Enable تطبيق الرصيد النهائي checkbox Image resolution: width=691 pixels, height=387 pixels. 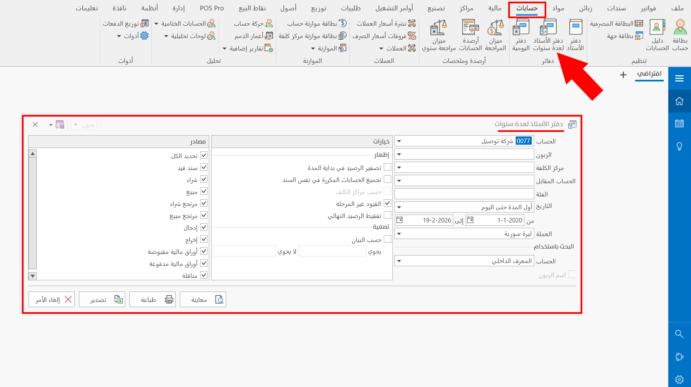click(x=387, y=215)
